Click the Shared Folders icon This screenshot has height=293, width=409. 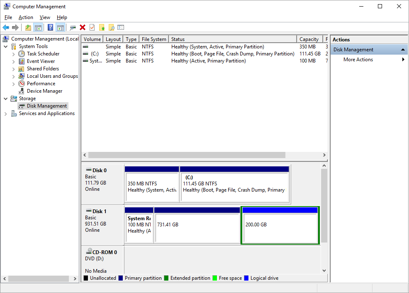click(22, 69)
